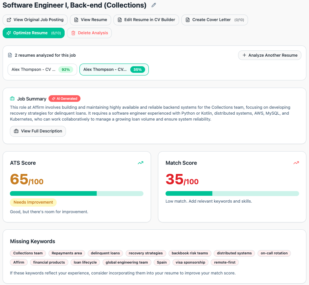Click the 'visa sponsorship' keyword chip

click(x=190, y=262)
